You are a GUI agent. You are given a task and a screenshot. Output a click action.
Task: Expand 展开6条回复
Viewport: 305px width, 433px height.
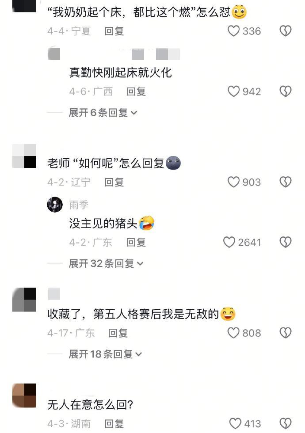click(103, 113)
